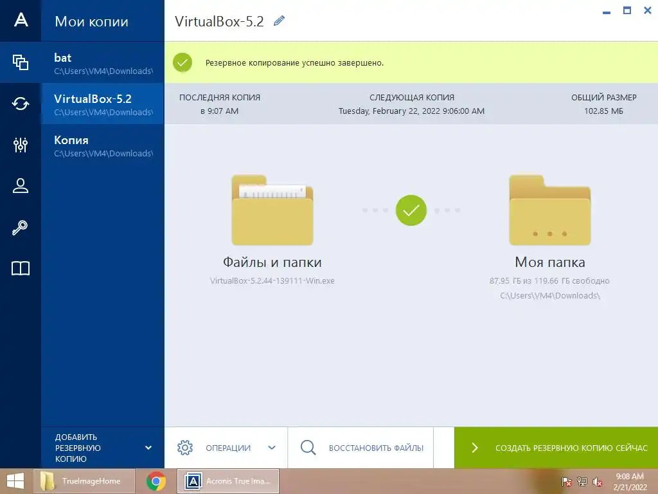The width and height of the screenshot is (658, 494).
Task: Click the 102.85 МБ total size
Action: coord(603,111)
